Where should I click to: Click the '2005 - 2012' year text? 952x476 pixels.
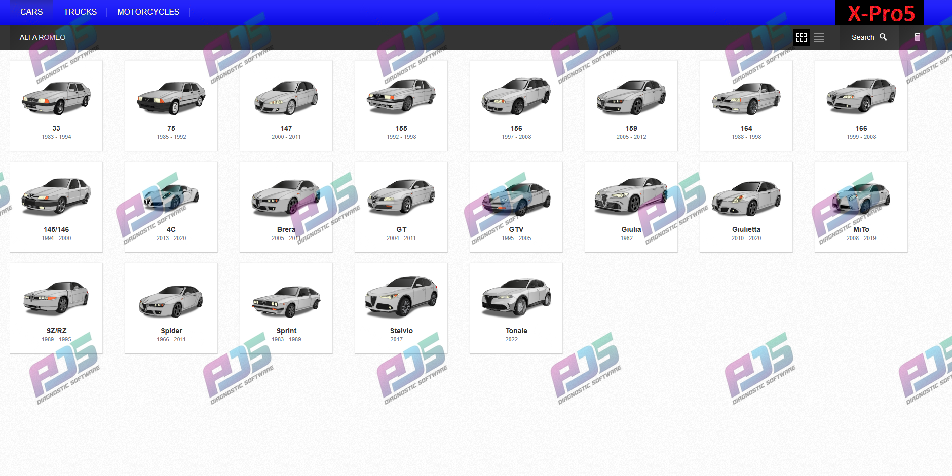[631, 137]
